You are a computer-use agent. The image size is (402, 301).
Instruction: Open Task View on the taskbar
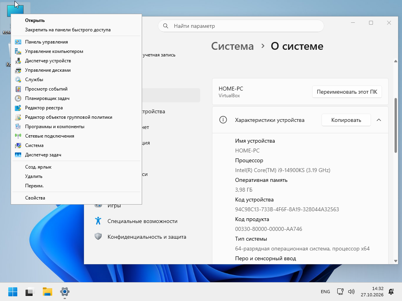[x=30, y=292]
